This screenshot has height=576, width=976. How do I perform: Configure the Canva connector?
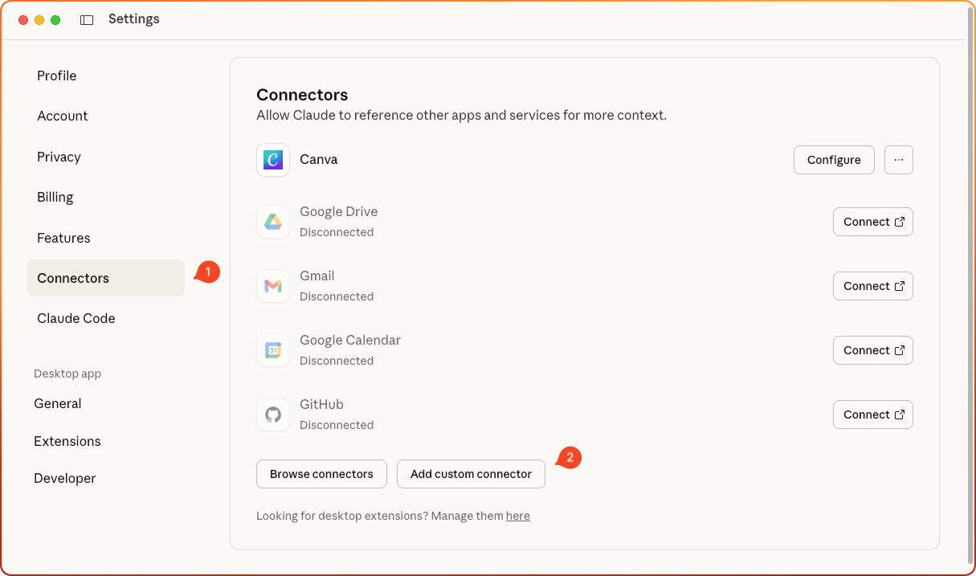click(x=833, y=160)
